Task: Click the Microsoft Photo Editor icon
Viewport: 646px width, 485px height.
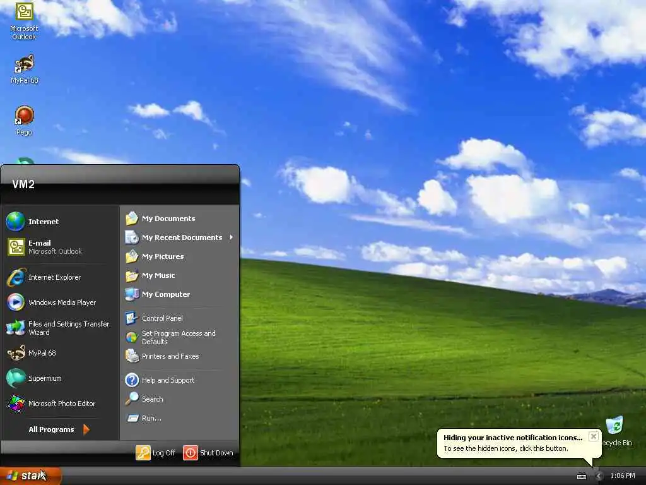Action: (x=16, y=404)
